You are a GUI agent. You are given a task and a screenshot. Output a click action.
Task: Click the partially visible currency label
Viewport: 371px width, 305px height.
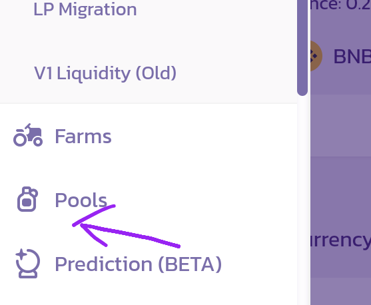340,240
